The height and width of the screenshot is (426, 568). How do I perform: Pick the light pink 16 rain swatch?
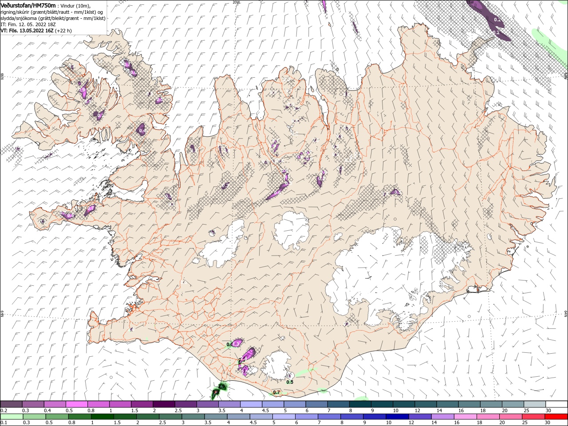tap(465, 417)
